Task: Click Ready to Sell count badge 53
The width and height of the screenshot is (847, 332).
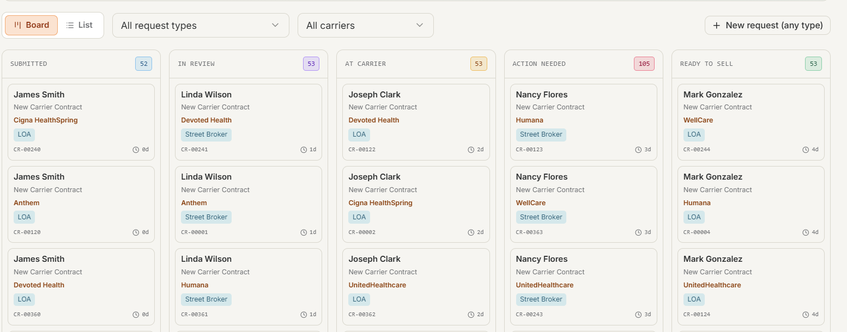Action: tap(813, 64)
